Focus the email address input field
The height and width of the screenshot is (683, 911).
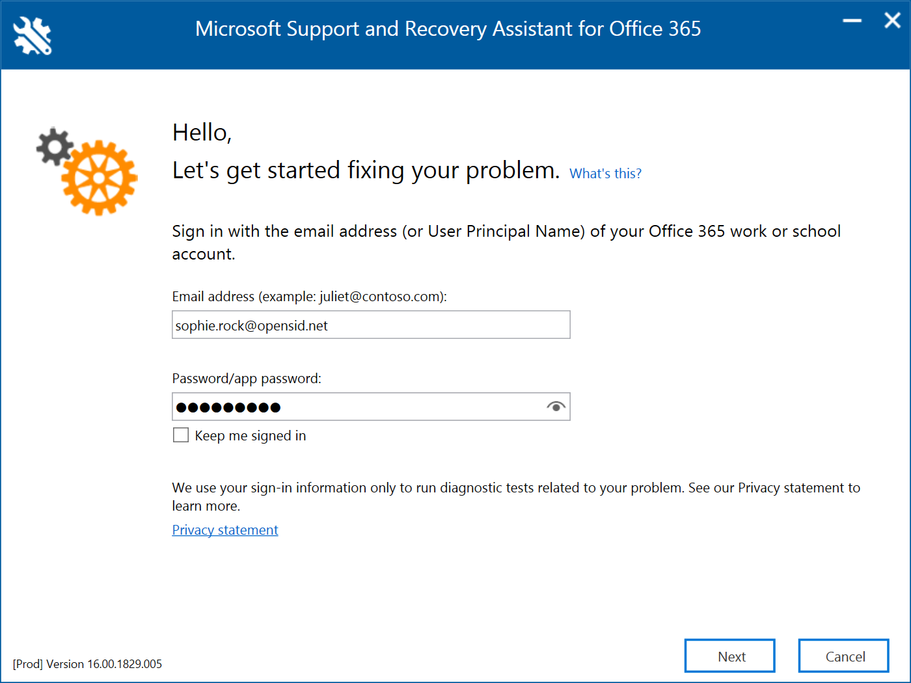tap(371, 325)
